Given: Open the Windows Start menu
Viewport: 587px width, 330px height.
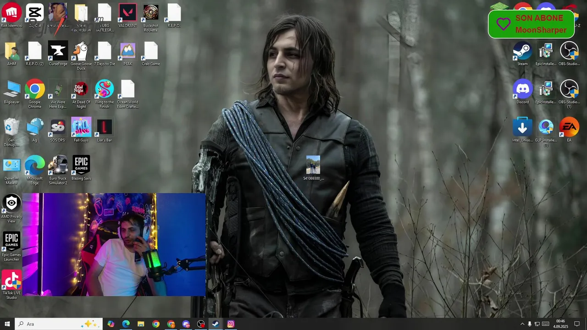Looking at the screenshot, I should tap(7, 324).
